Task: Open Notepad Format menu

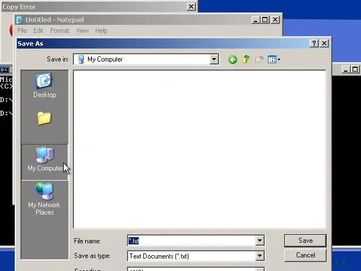Action: point(60,30)
